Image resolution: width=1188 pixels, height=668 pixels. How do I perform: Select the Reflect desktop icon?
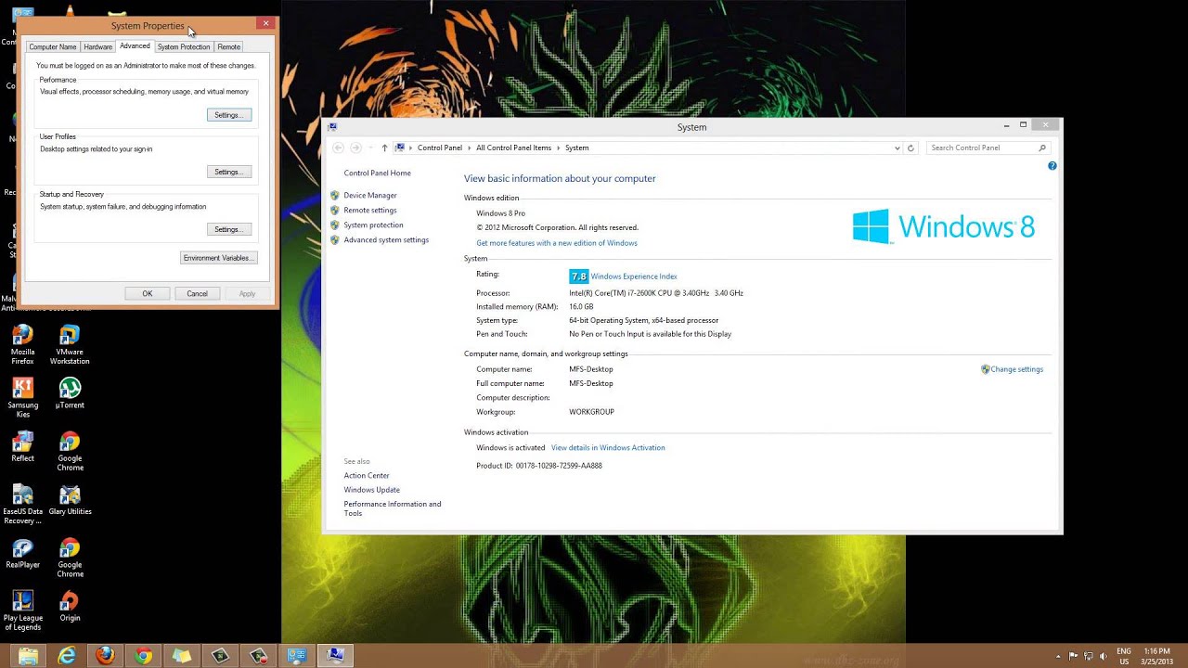22,446
